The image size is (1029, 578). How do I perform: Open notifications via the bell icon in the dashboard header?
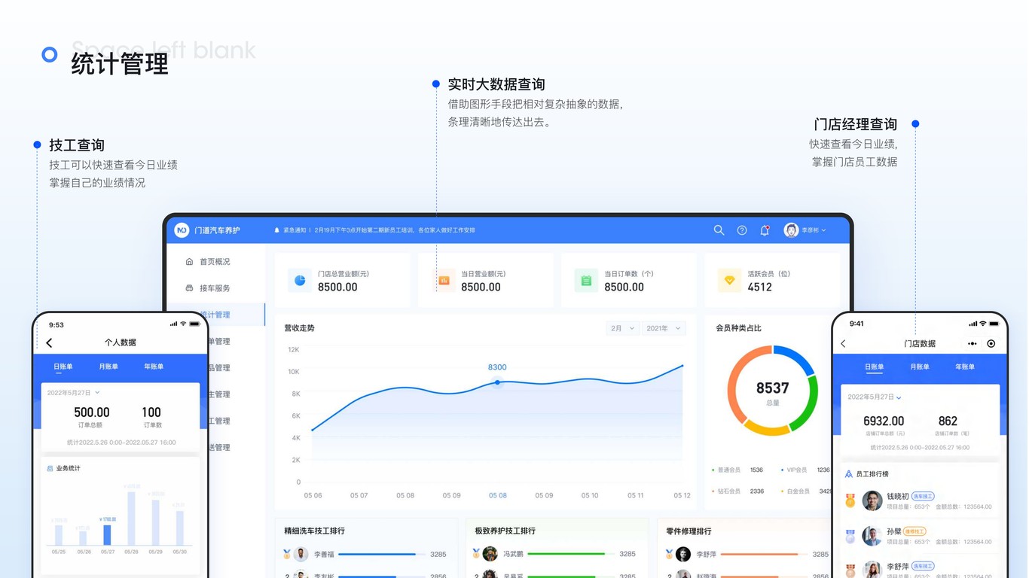pyautogui.click(x=765, y=230)
